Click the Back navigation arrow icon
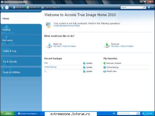This screenshot has width=155, height=116. pos(3,7)
